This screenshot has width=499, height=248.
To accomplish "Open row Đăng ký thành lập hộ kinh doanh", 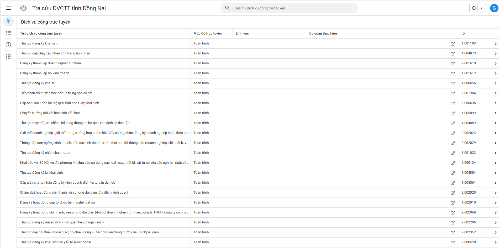I will [x=45, y=73].
